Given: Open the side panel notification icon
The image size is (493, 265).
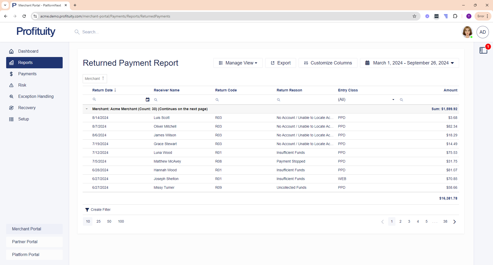Looking at the screenshot, I should pos(483,50).
